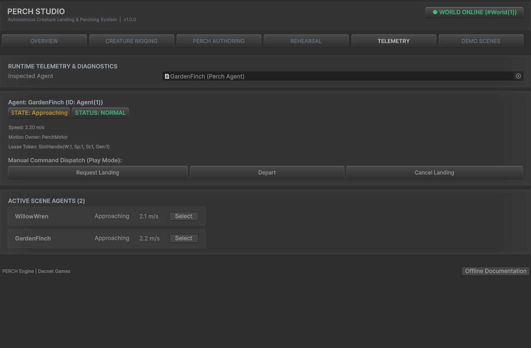531x348 pixels.
Task: Select the GardenFinch agent in the list
Action: click(x=184, y=238)
